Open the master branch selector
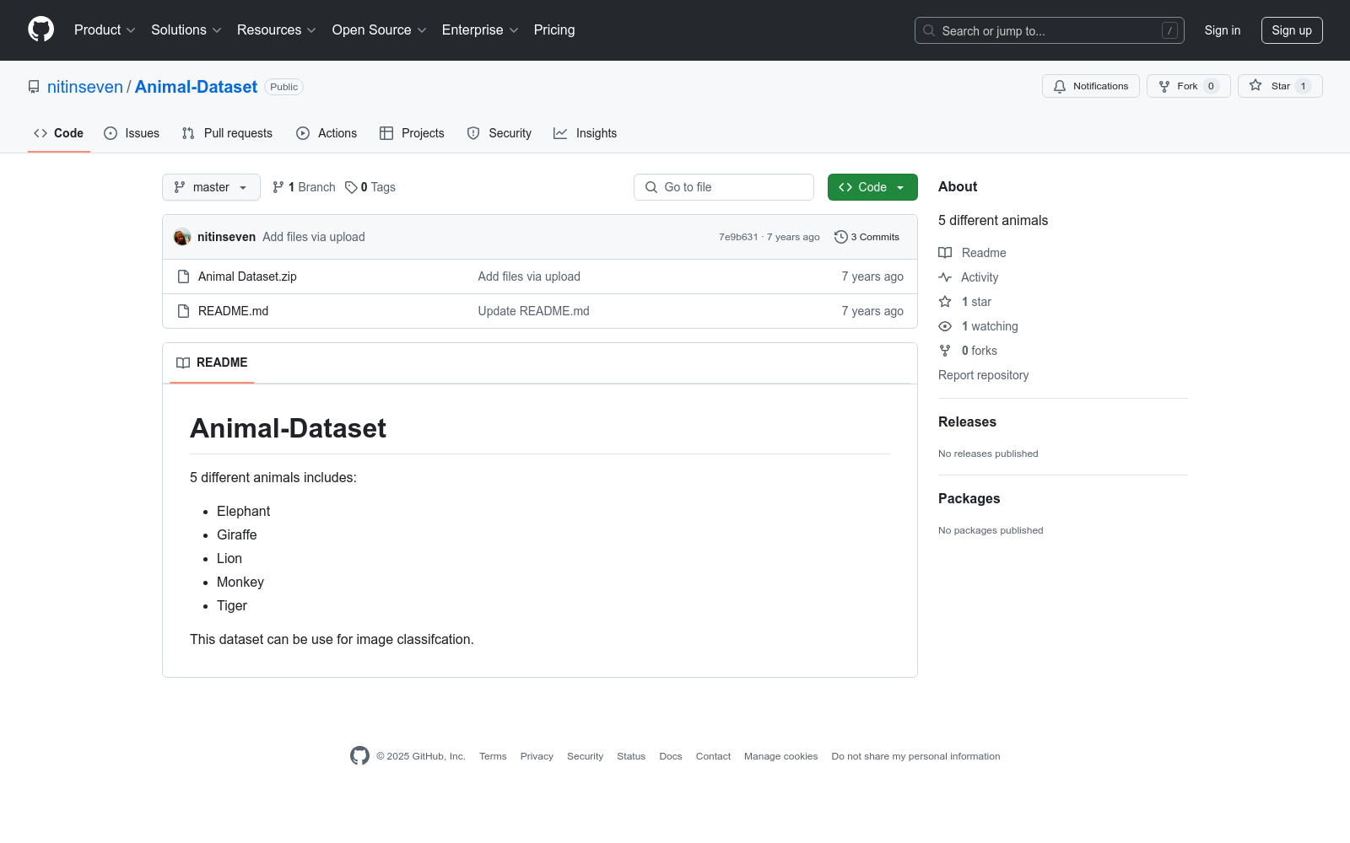 click(211, 187)
